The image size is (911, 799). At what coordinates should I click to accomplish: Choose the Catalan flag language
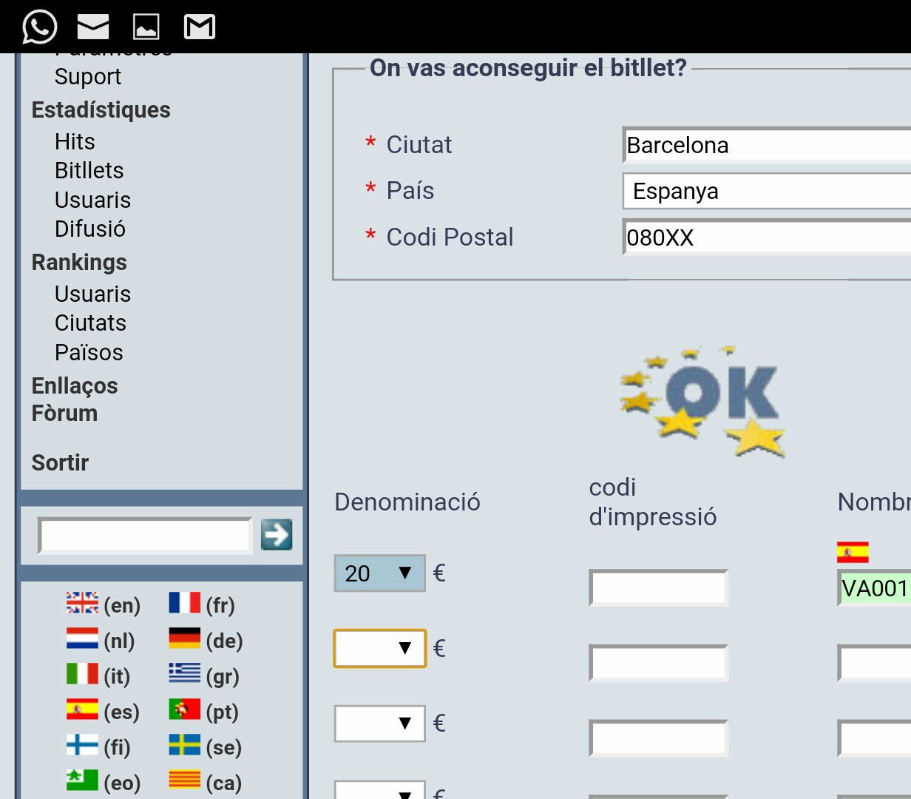click(185, 780)
